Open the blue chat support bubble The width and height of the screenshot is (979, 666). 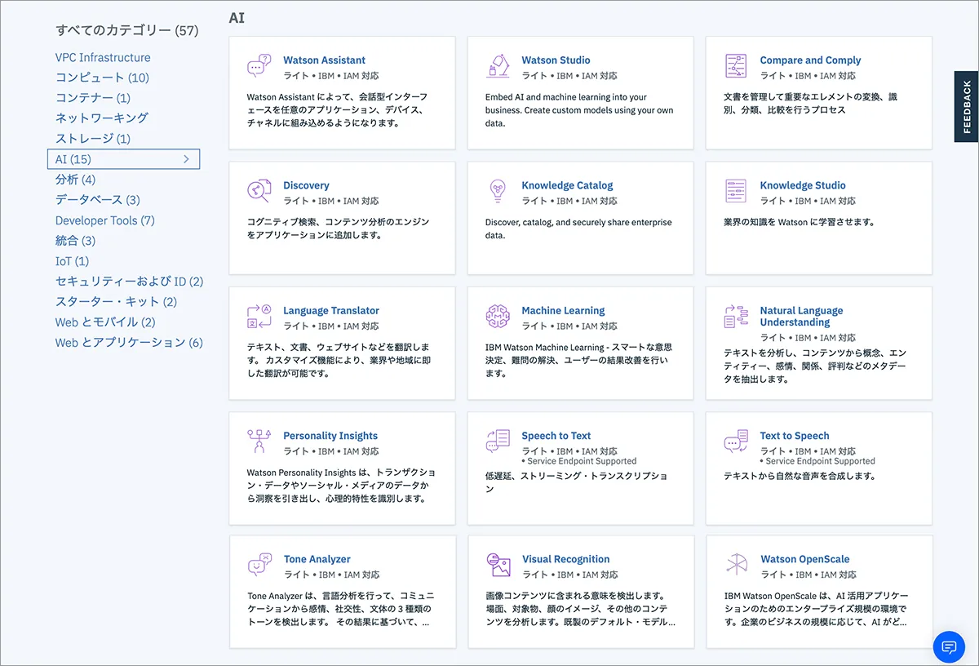pos(949,646)
